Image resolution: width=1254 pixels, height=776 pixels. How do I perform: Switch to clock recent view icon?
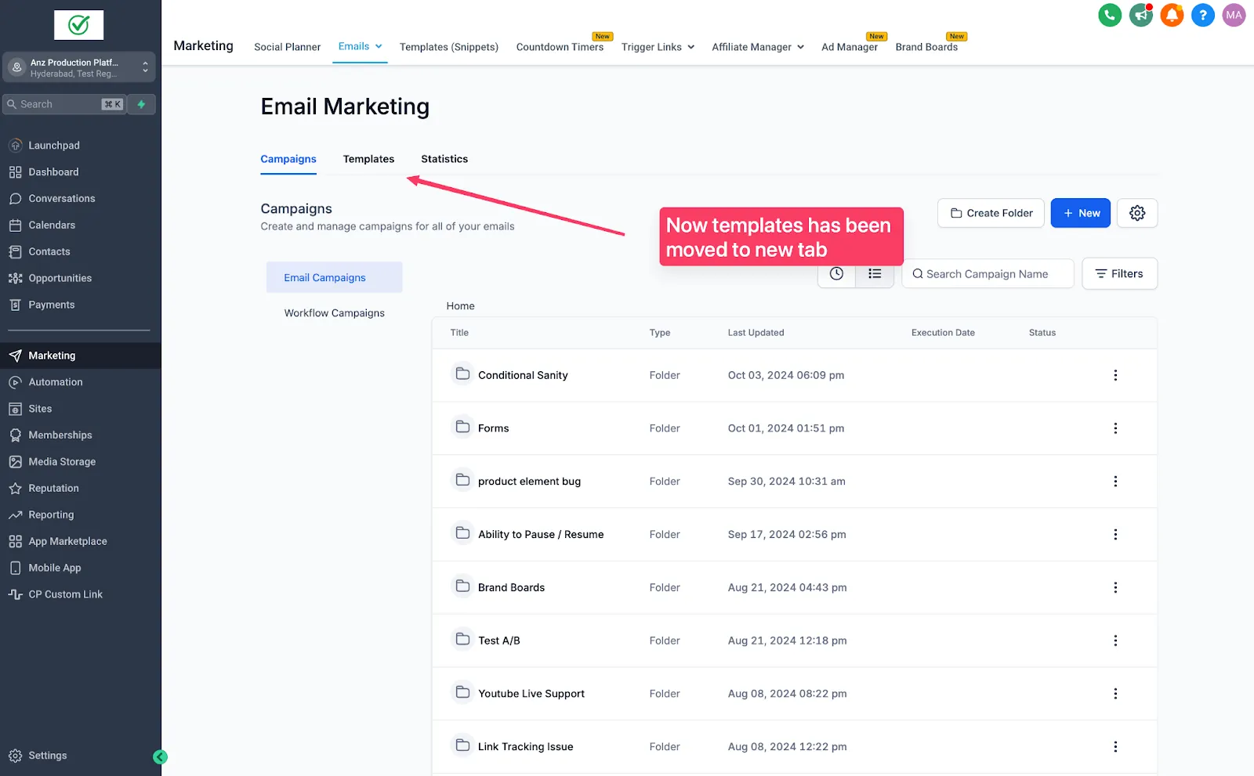837,274
